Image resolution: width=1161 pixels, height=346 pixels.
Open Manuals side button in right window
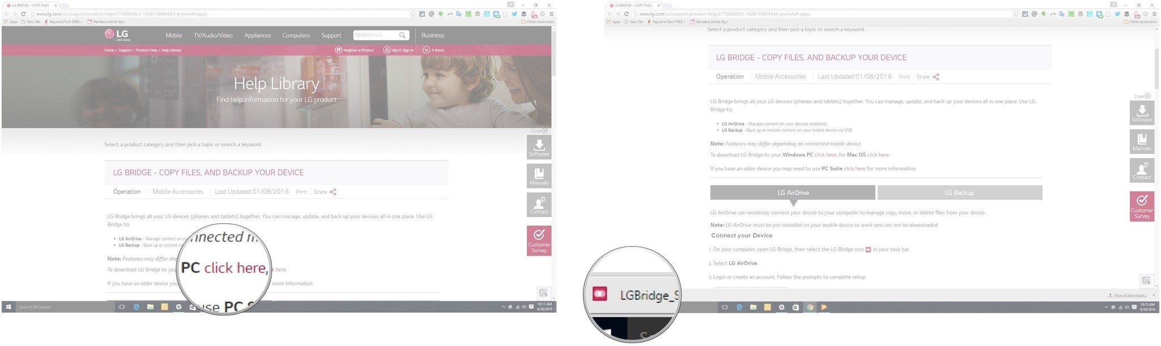tap(1142, 141)
